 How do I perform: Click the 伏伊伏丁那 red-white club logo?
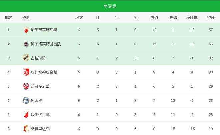(26, 115)
